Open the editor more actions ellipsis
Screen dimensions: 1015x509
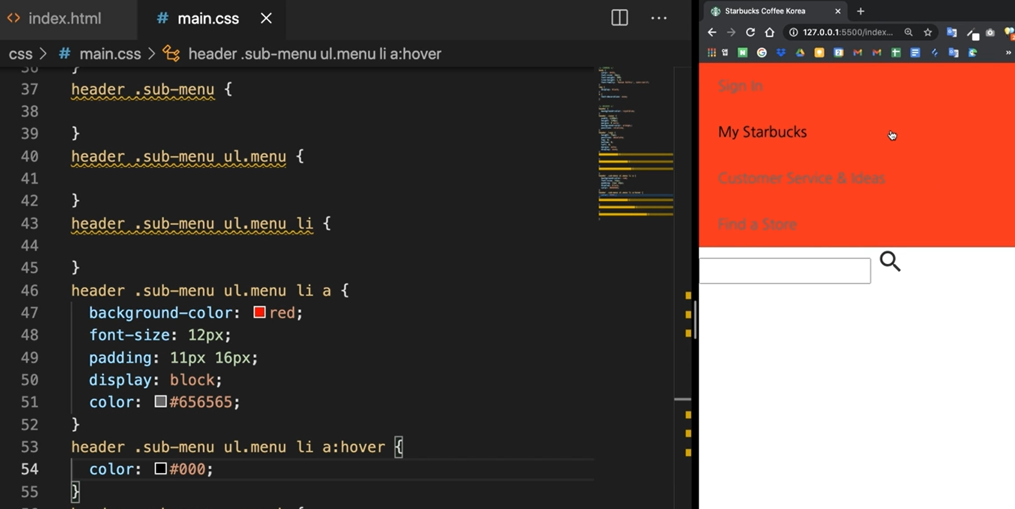point(658,18)
